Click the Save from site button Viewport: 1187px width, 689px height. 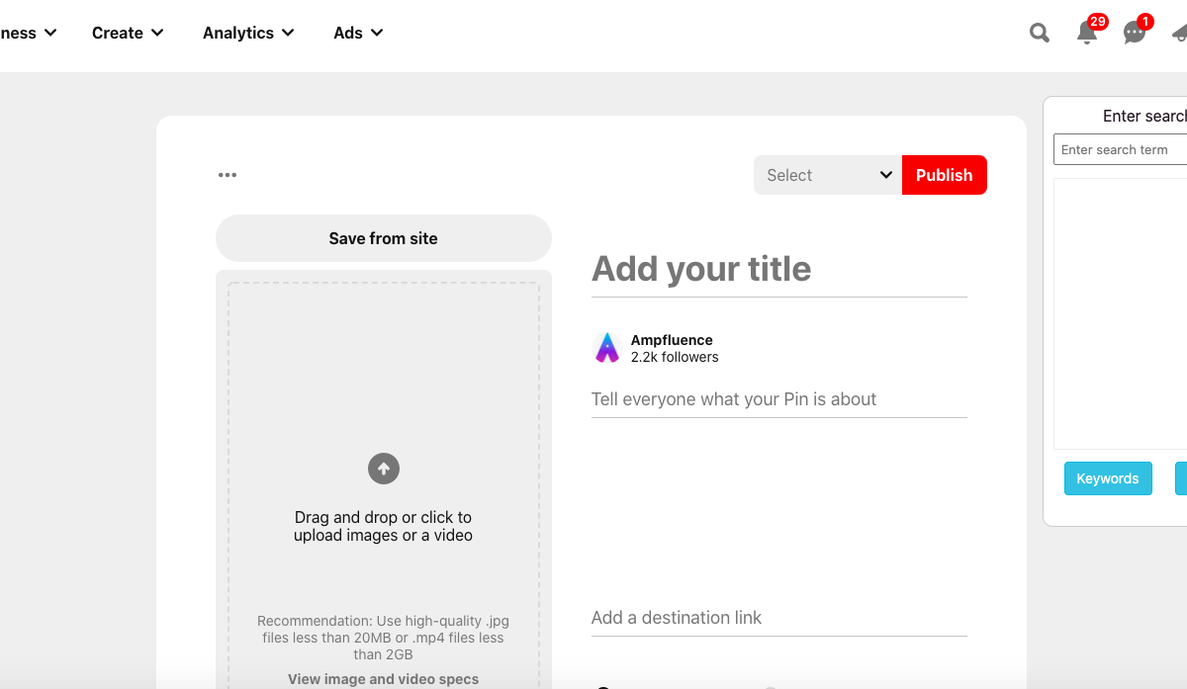point(383,238)
